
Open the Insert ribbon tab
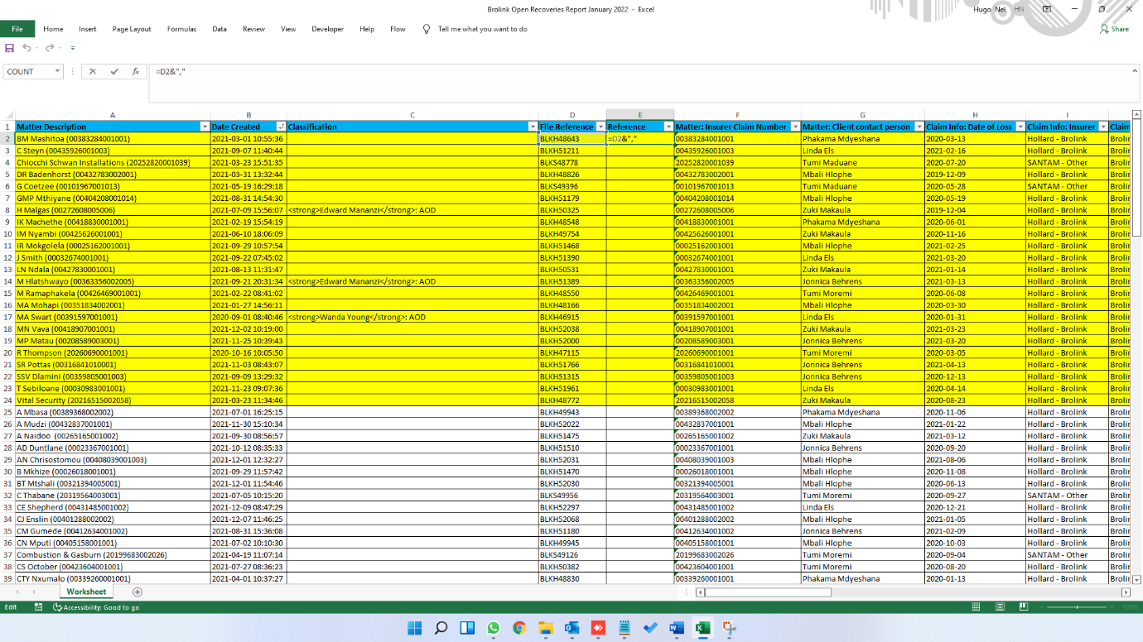tap(88, 29)
